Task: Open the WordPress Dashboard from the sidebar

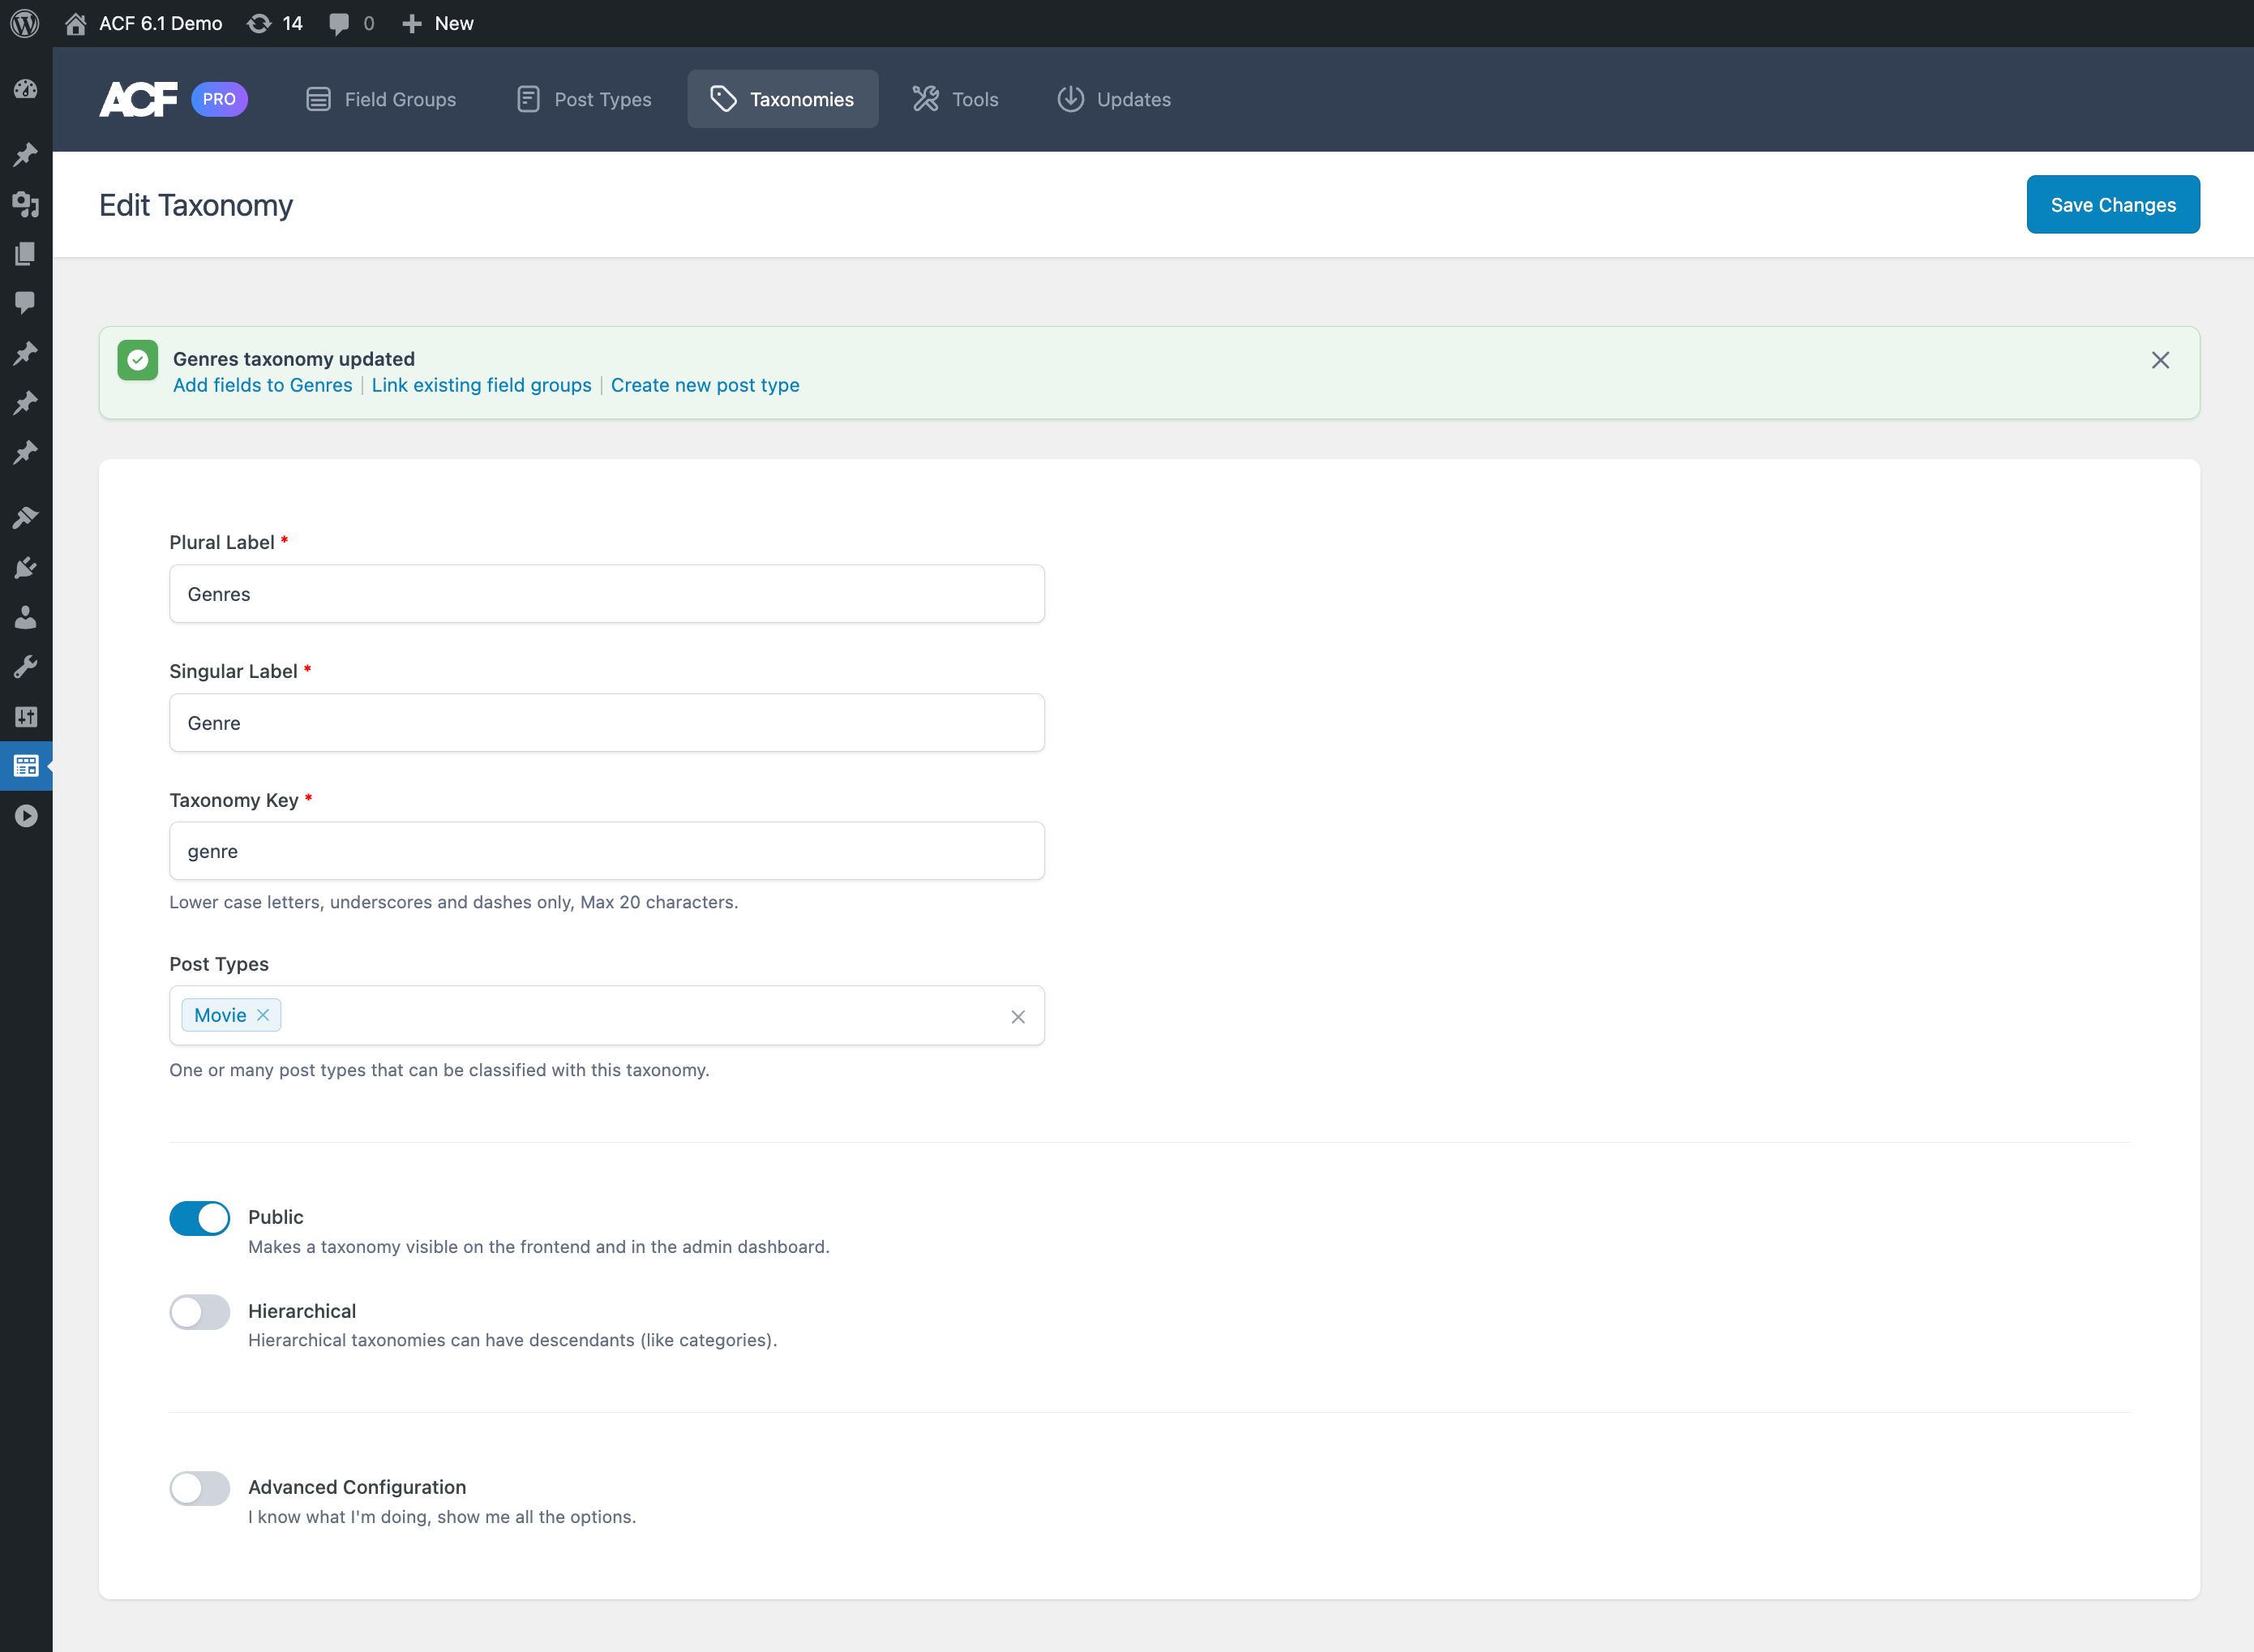Action: (26, 88)
